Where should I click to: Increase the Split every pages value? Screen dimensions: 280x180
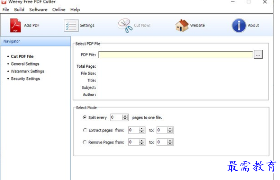[125, 116]
